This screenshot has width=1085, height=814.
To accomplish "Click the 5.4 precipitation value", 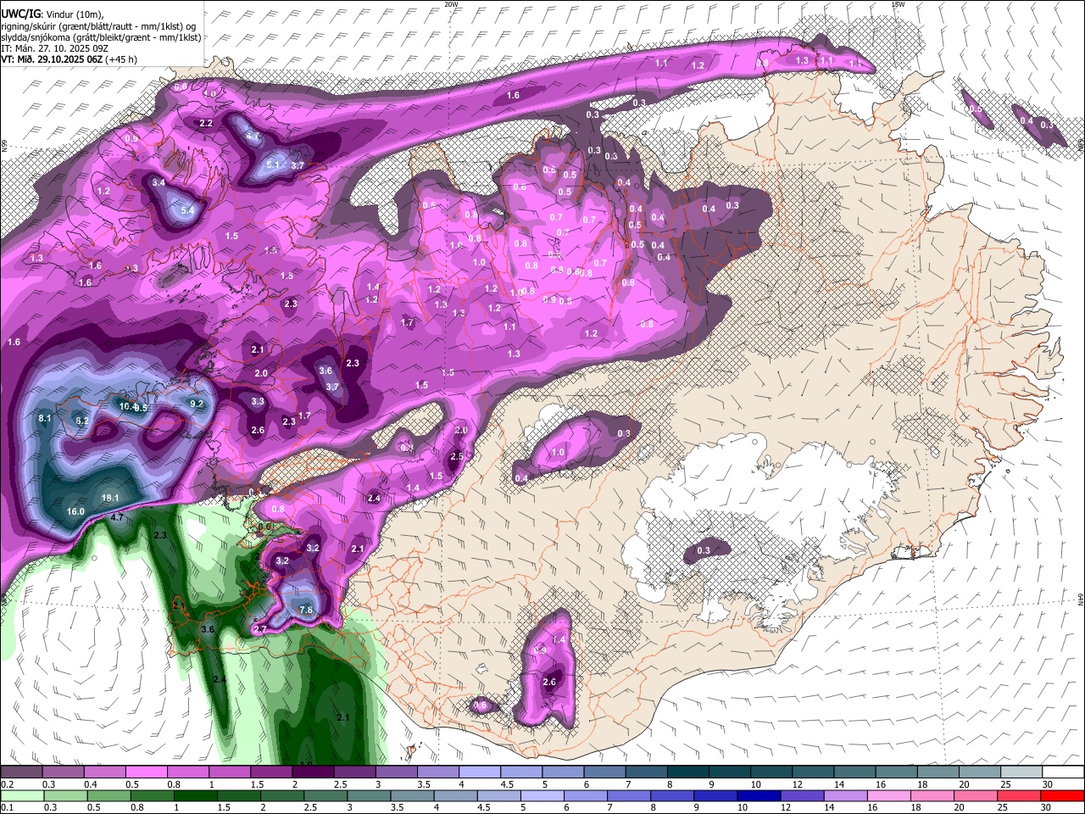I will pyautogui.click(x=188, y=210).
